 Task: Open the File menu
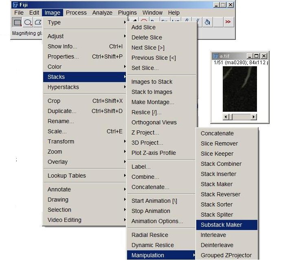19,13
